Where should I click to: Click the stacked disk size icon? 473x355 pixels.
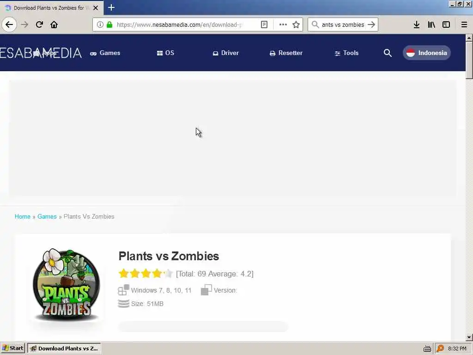click(123, 303)
